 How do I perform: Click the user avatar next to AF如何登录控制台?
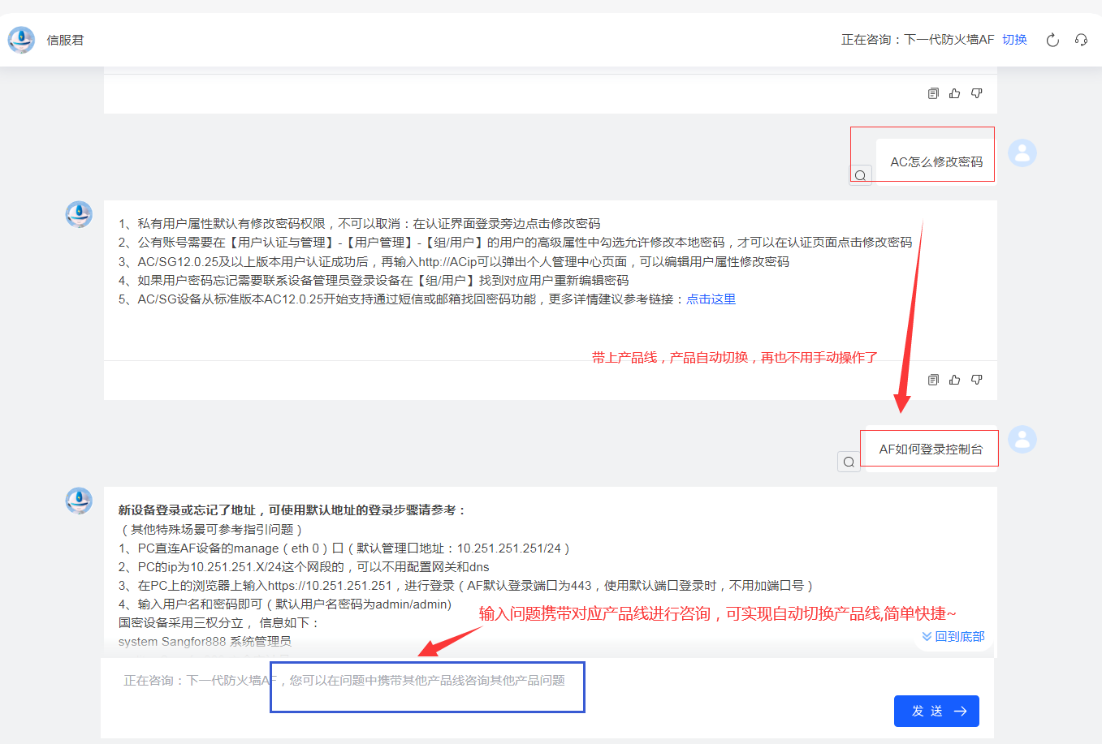(x=1022, y=439)
